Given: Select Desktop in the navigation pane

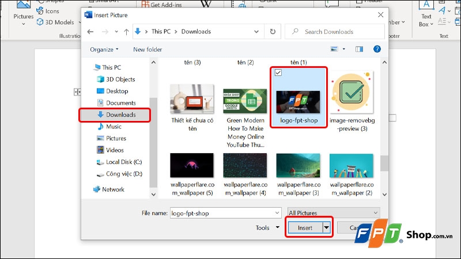Looking at the screenshot, I should (116, 91).
